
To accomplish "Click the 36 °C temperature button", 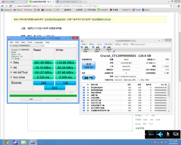I will click(89, 78).
